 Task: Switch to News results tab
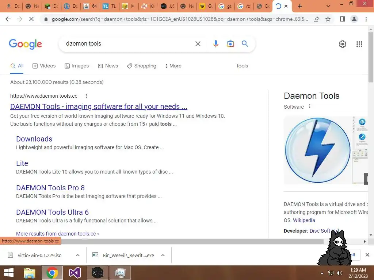pyautogui.click(x=108, y=66)
